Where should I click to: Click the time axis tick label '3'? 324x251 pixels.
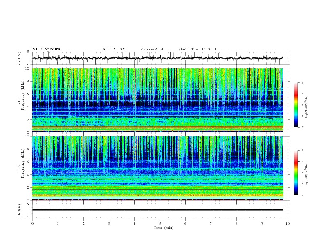[109, 224]
